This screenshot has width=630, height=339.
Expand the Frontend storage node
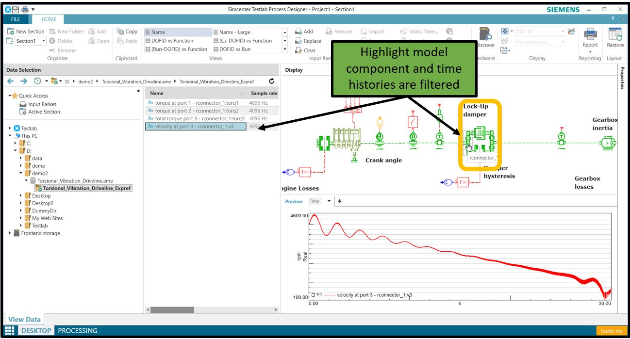10,233
